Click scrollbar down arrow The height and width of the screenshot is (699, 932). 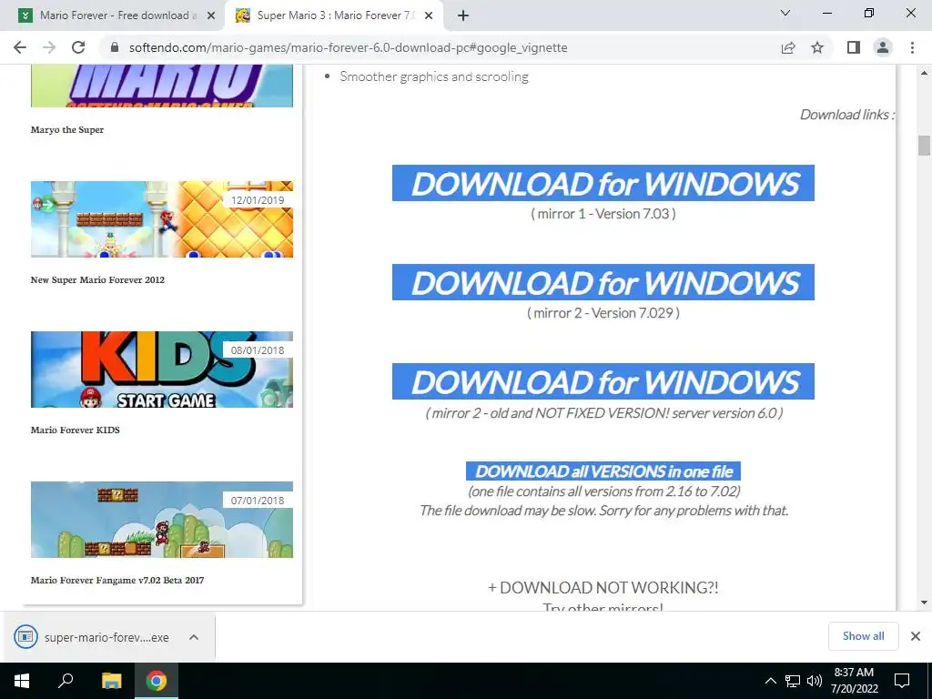924,603
